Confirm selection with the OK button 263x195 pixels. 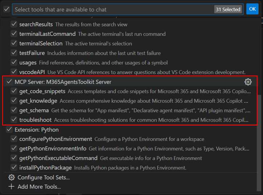[252, 9]
